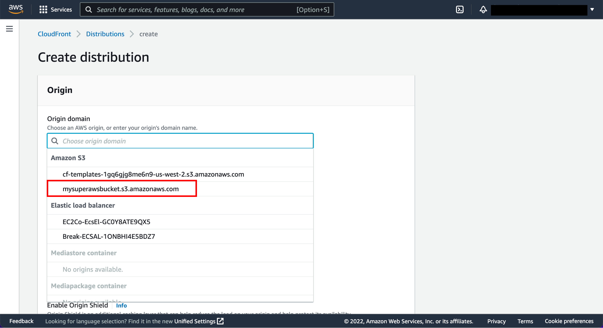Screen dimensions: 603x328
Task: Open Cookie preferences in footer
Action: 569,321
